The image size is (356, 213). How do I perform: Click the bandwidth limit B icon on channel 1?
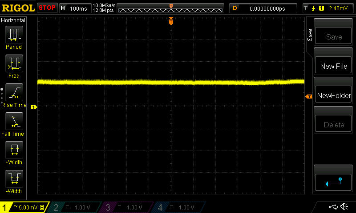pos(42,207)
